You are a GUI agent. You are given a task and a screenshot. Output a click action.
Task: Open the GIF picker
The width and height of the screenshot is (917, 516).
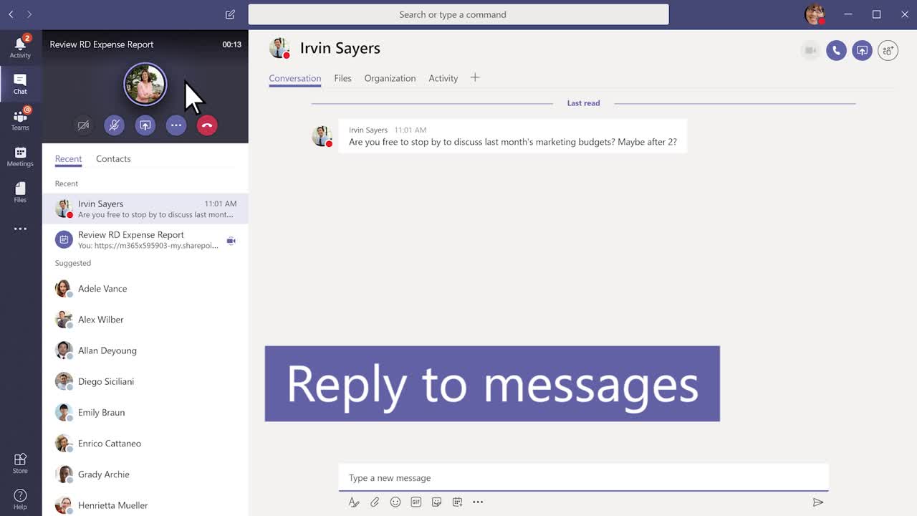point(416,502)
